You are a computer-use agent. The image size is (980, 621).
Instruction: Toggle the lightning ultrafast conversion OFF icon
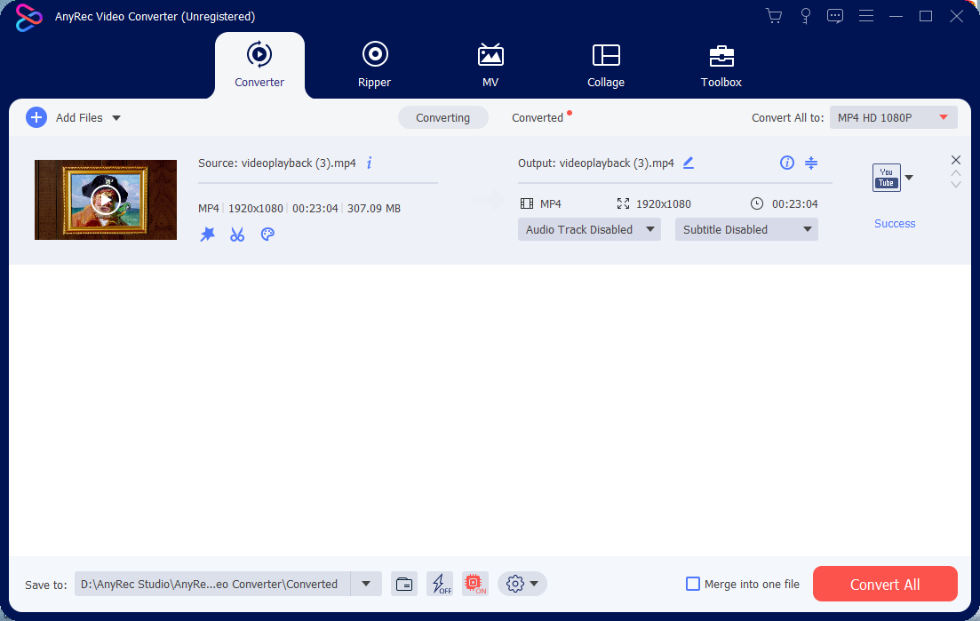pyautogui.click(x=440, y=585)
